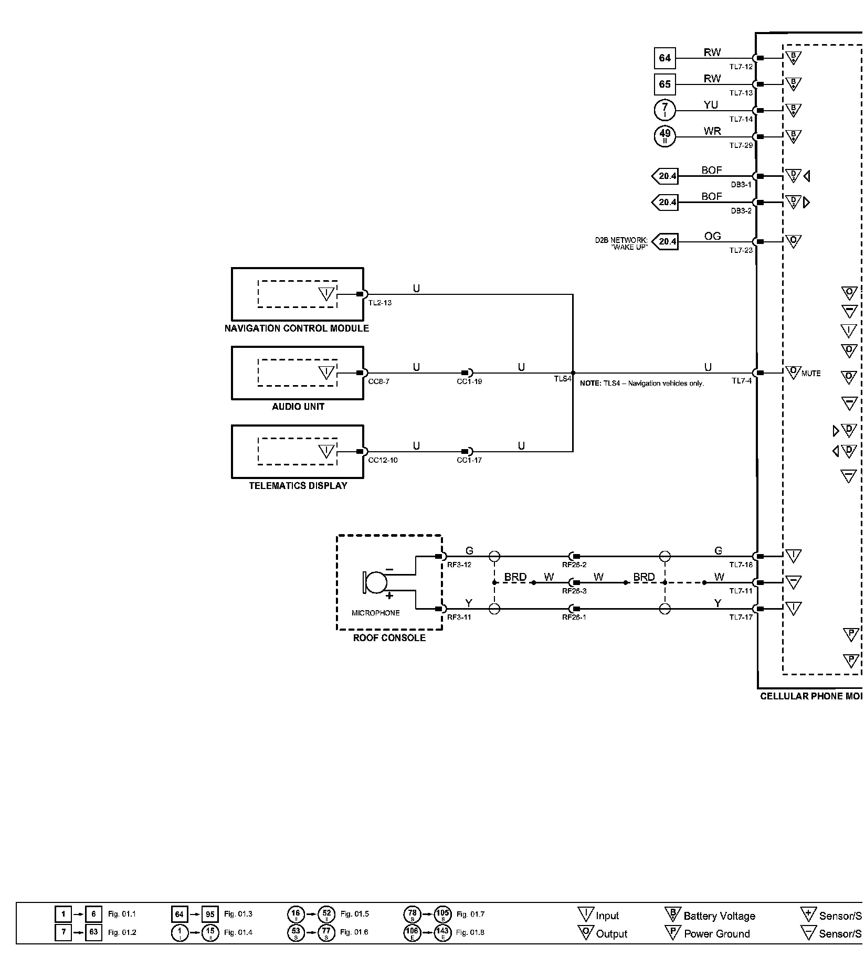Select the Navigation Control Module box
865x957 pixels.
coord(297,294)
